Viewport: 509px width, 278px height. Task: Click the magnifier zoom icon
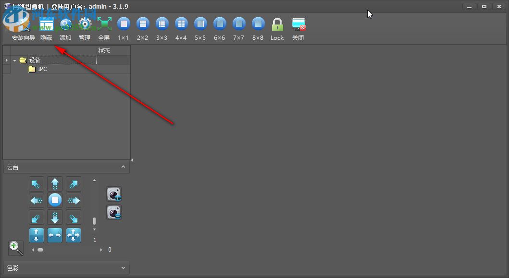tap(16, 248)
